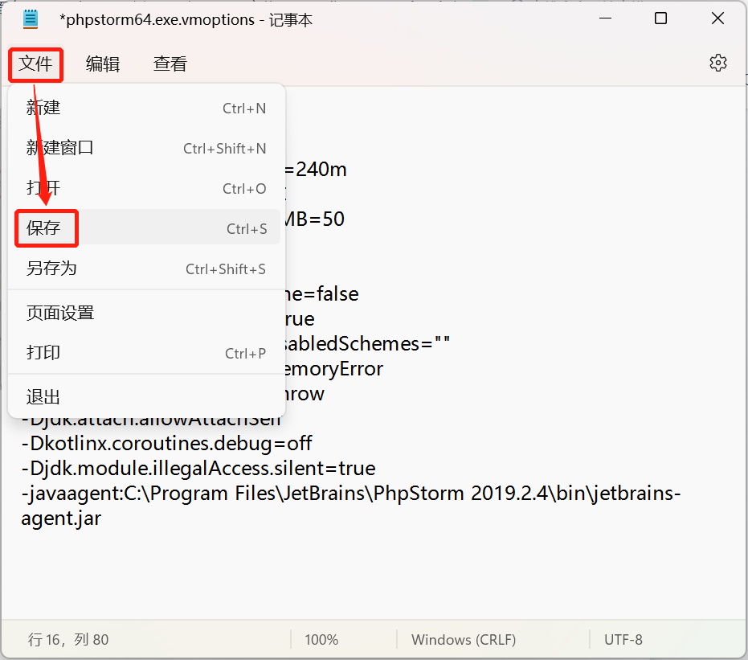The width and height of the screenshot is (748, 660).
Task: Click the Notepad app icon in title bar
Action: [x=31, y=19]
